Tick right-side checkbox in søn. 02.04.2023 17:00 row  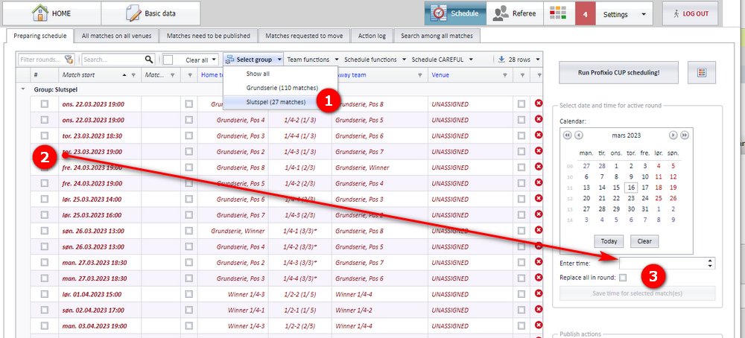click(x=521, y=310)
